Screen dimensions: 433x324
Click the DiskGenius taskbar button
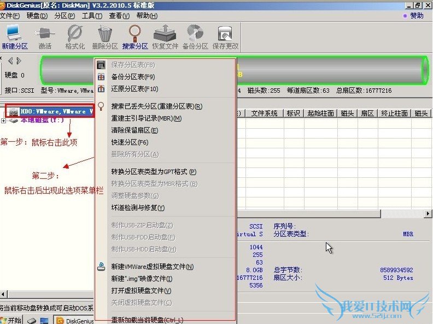pos(74,320)
